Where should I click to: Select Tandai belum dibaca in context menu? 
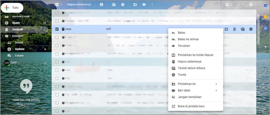pos(191,68)
